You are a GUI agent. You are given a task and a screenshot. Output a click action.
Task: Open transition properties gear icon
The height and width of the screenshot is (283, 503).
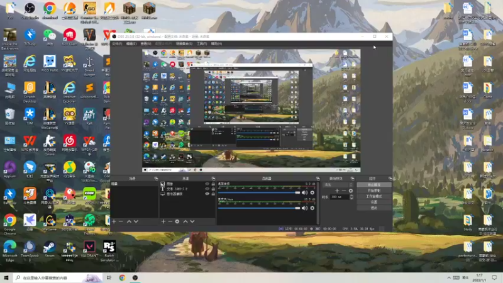click(x=351, y=191)
